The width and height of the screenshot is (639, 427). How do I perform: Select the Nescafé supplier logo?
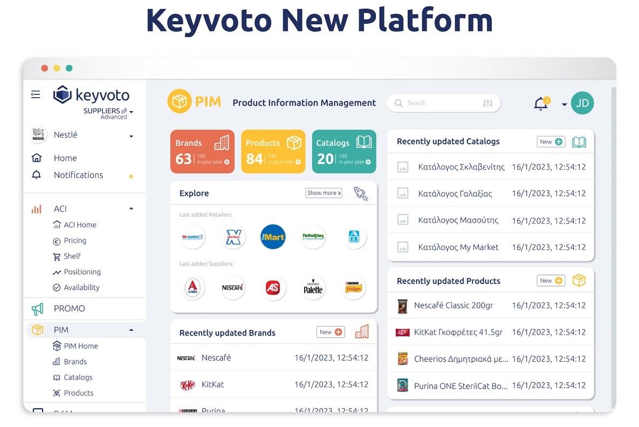point(233,288)
